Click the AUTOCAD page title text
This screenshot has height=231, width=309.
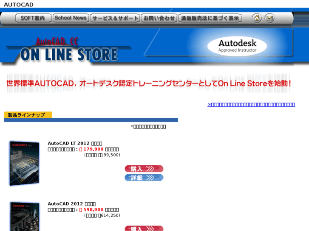[19, 5]
